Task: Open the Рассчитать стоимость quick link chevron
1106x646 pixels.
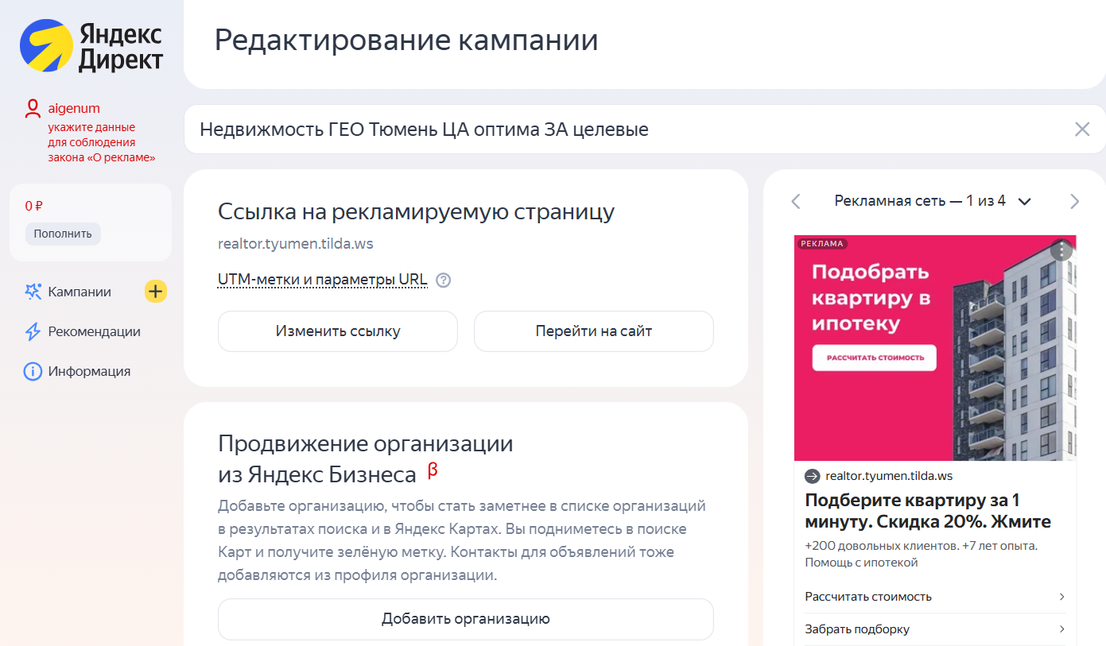Action: click(x=1062, y=597)
